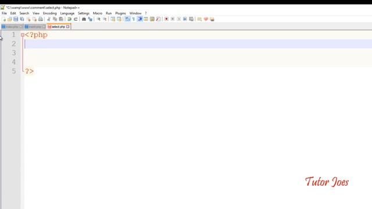Start macro recording with the red record icon
Image resolution: width=372 pixels, height=209 pixels.
click(166, 19)
